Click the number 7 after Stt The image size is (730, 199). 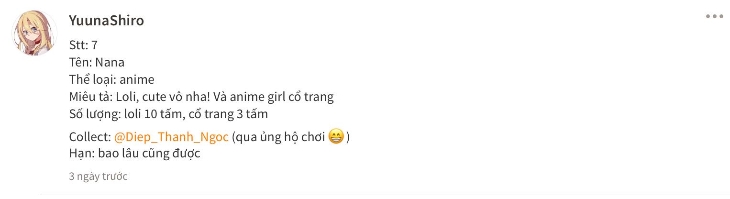point(94,45)
